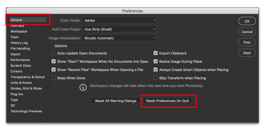Click the "Image Interpolation:" label
The image size is (265, 130).
point(65,38)
